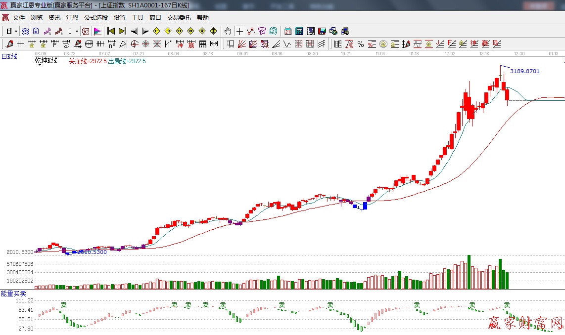Select the hand pan tool
The width and height of the screenshot is (565, 335).
tap(228, 31)
